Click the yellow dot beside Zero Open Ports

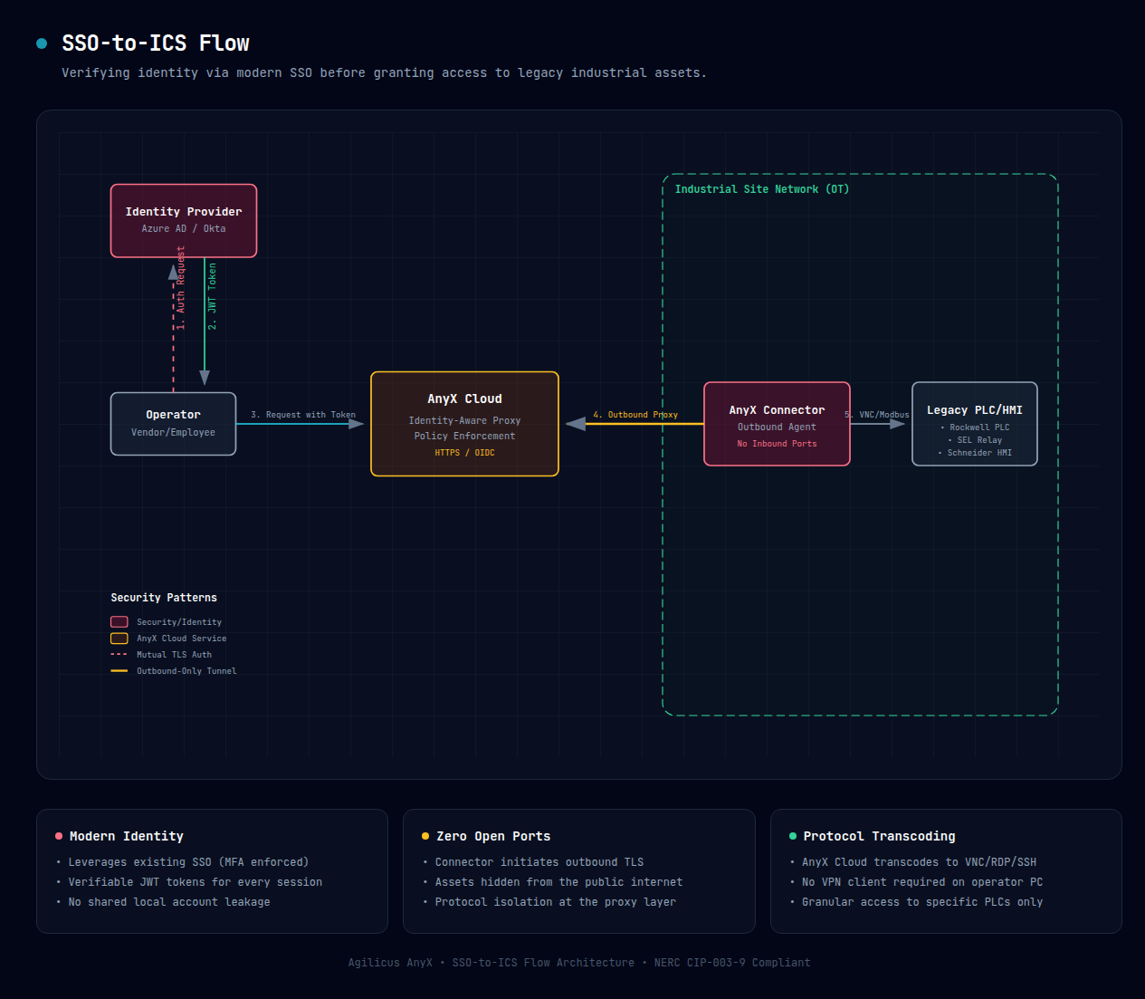(x=425, y=836)
